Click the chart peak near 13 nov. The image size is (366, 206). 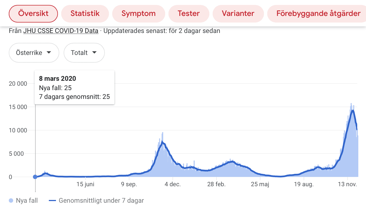click(352, 110)
